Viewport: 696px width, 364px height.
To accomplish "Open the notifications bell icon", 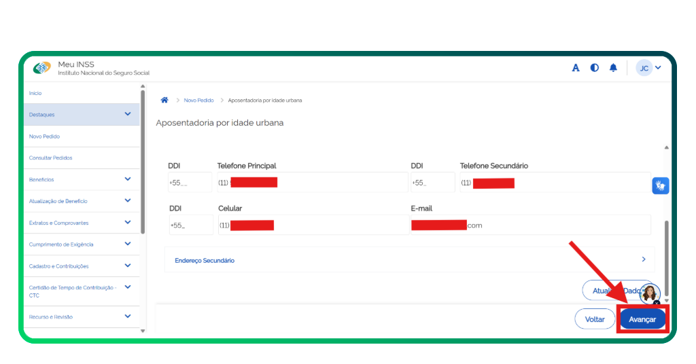I will (x=613, y=68).
